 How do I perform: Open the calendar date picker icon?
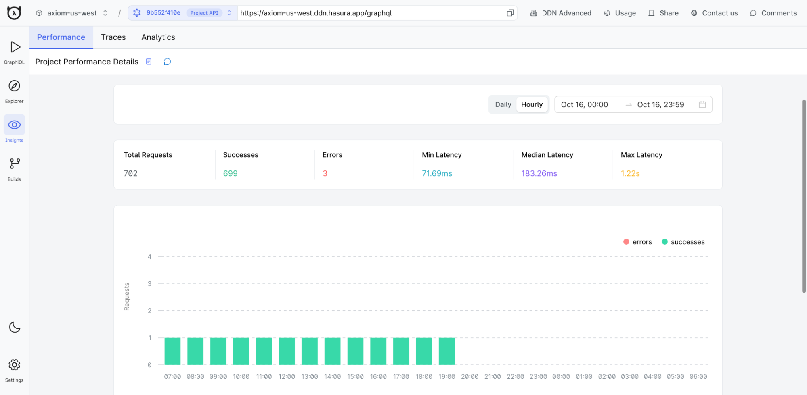(702, 104)
